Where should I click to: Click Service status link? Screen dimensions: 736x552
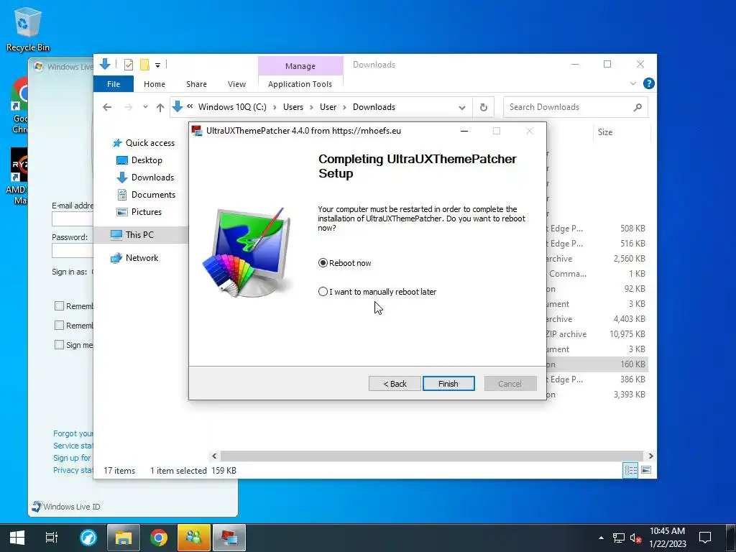(73, 446)
